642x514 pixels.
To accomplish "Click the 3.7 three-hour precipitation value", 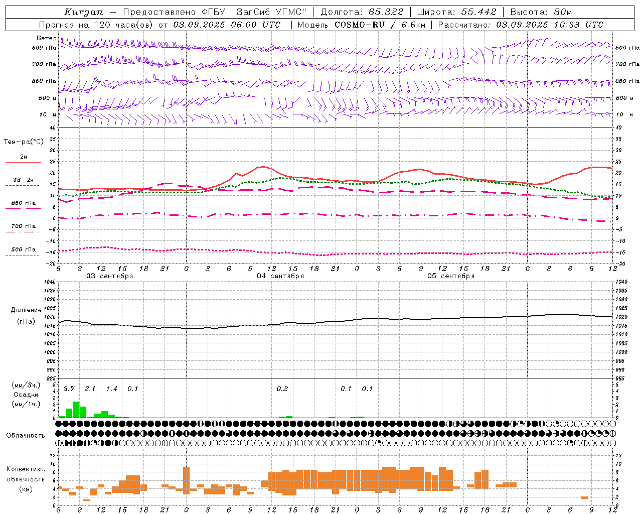I will point(69,389).
